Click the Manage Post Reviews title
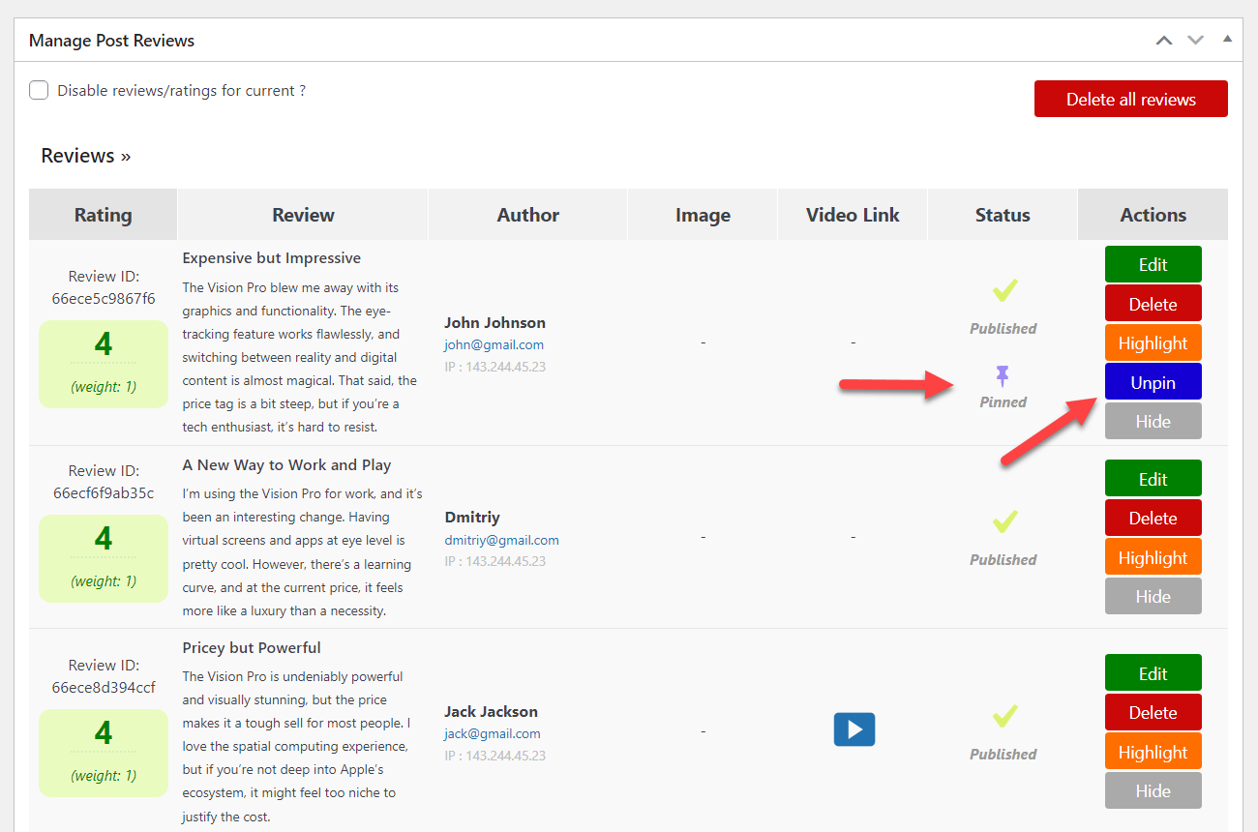This screenshot has width=1258, height=832. [111, 41]
